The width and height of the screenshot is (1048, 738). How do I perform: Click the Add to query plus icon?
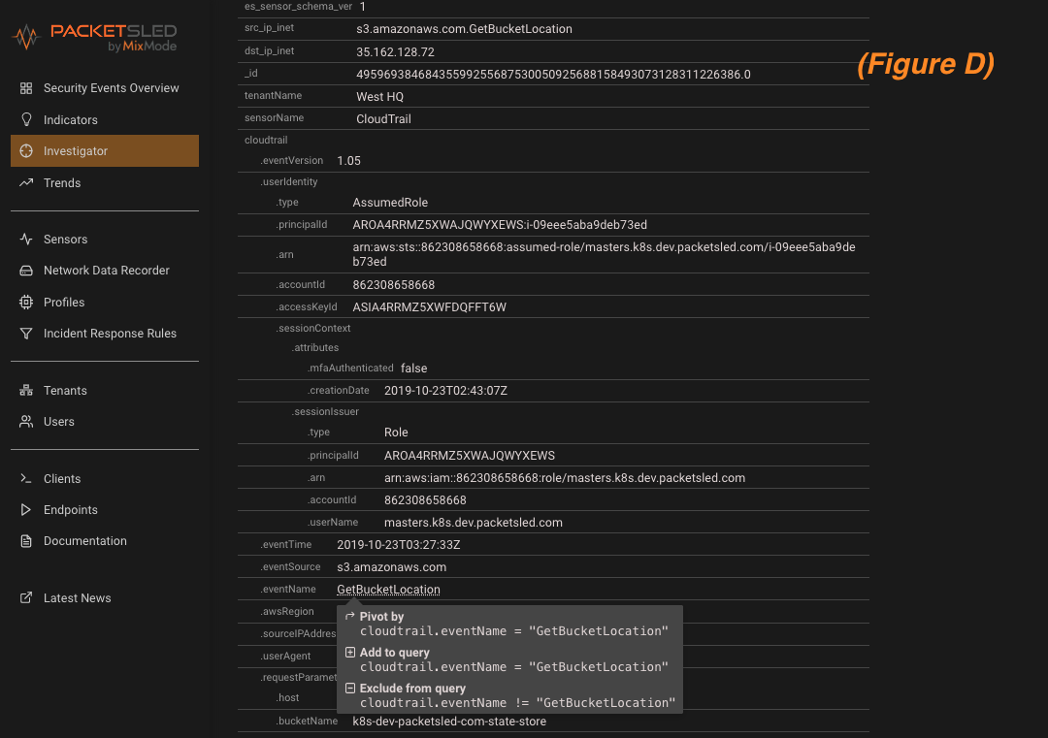pos(349,652)
